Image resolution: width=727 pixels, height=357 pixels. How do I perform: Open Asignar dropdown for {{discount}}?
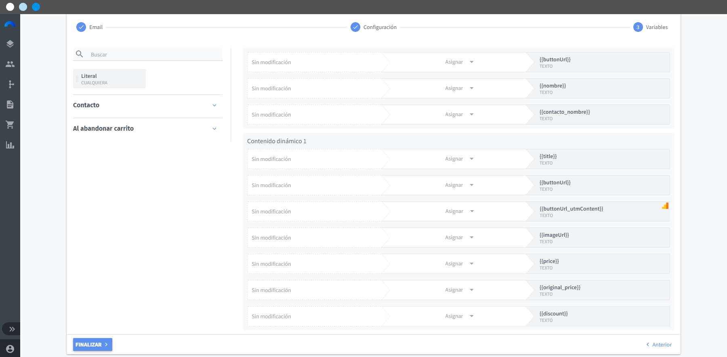coord(459,316)
